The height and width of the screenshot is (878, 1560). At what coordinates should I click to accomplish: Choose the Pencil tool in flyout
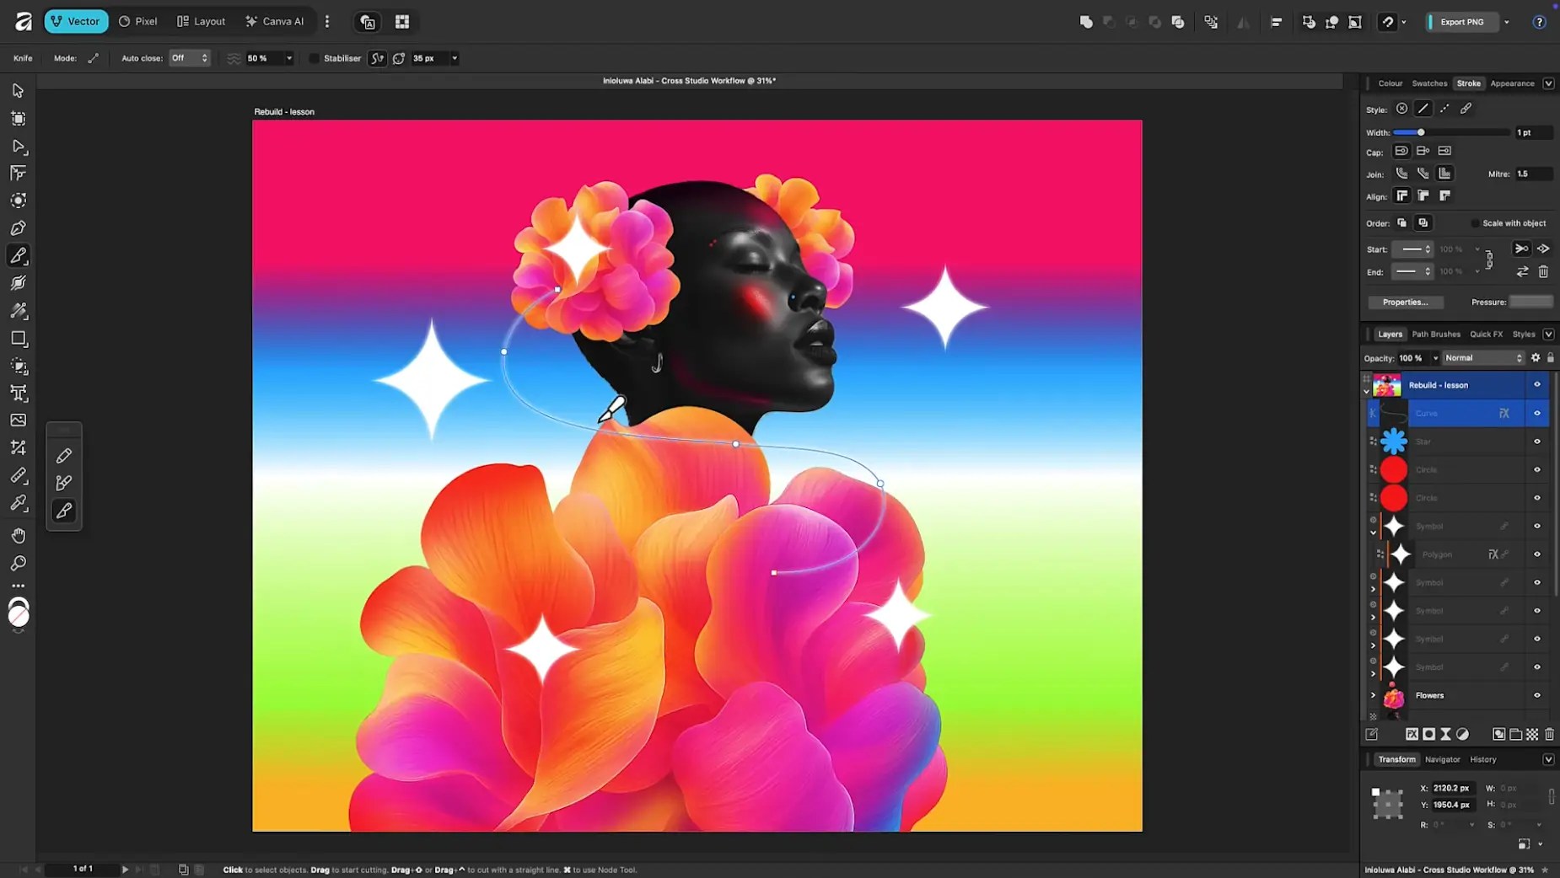tap(64, 456)
